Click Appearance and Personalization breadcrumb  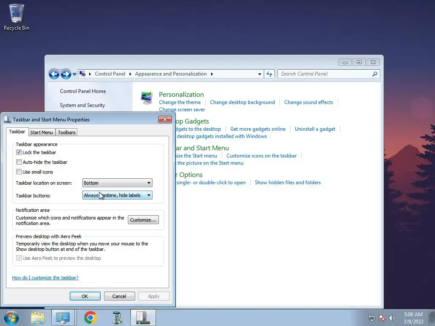171,74
